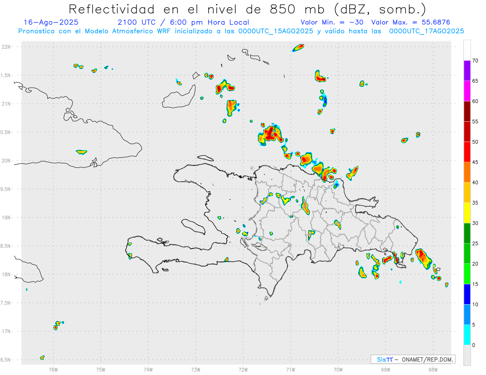Click the longitude label '70W'
The image size is (486, 375).
pyautogui.click(x=338, y=369)
